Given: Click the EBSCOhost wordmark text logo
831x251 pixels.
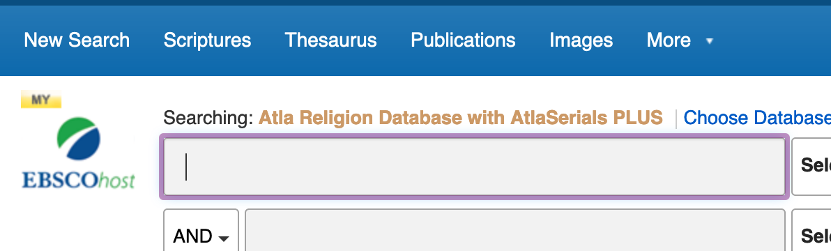Looking at the screenshot, I should pos(79,181).
